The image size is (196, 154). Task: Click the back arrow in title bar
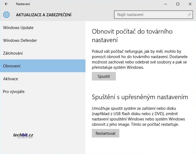[6, 4]
